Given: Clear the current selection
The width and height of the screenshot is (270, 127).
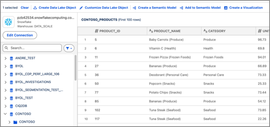Looking at the screenshot, I should coord(25,8).
